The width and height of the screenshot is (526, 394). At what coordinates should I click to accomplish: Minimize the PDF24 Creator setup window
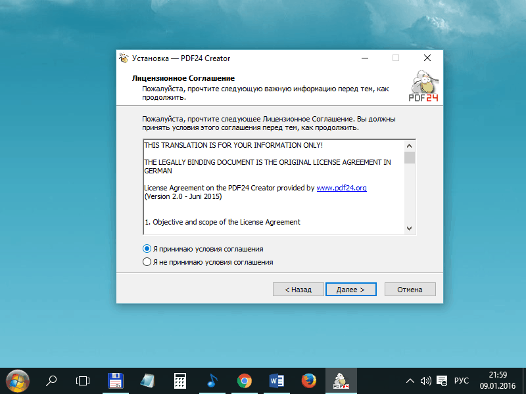(365, 58)
